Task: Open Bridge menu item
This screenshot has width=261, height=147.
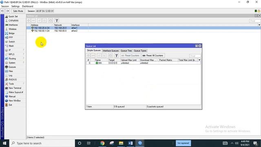Action: pyautogui.click(x=11, y=33)
